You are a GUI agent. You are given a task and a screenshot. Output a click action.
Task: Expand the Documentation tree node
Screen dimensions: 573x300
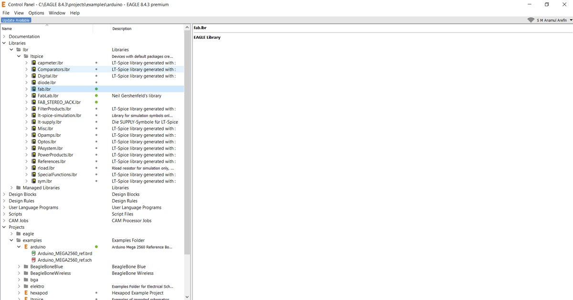click(x=4, y=36)
